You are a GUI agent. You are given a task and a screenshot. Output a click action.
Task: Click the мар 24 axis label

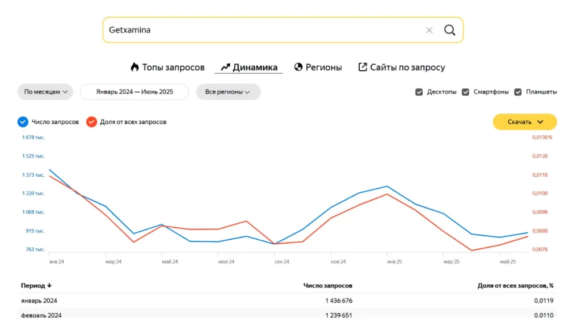113,262
